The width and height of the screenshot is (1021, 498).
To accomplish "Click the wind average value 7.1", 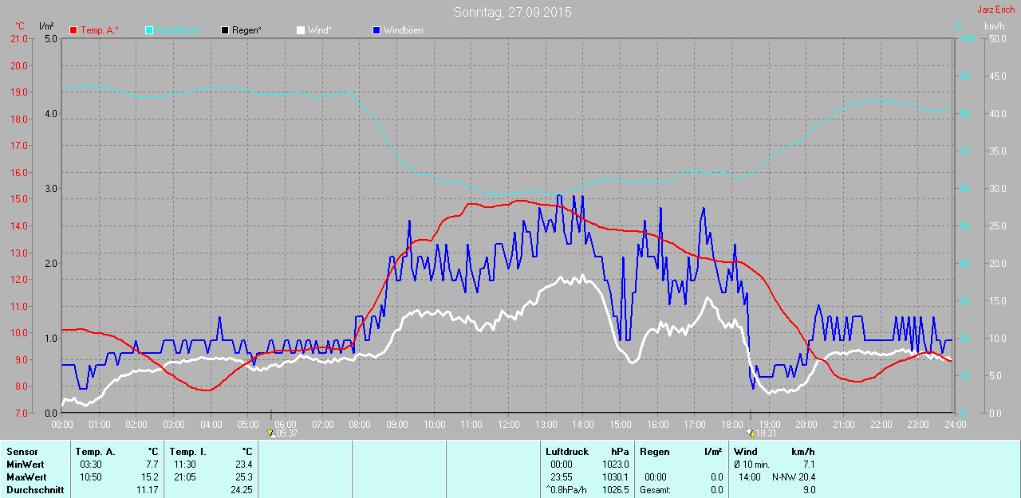I will pos(809,464).
